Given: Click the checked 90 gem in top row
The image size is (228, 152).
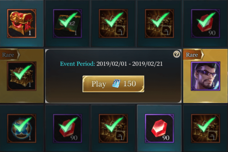Looking at the screenshot, I should [205, 24].
